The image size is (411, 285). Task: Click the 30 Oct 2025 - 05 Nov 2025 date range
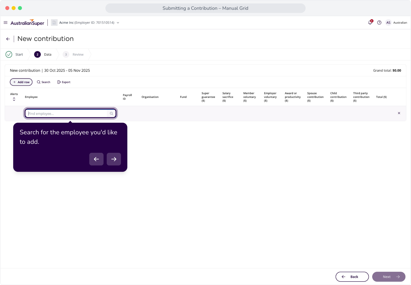tap(67, 70)
